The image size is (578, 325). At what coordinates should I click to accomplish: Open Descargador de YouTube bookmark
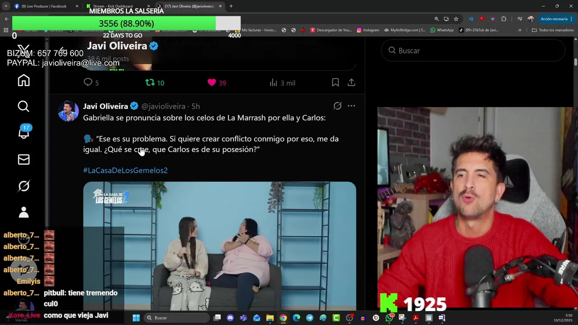(331, 30)
